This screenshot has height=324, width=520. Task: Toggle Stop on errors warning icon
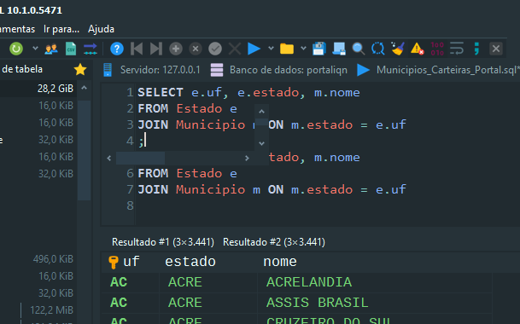tap(417, 49)
